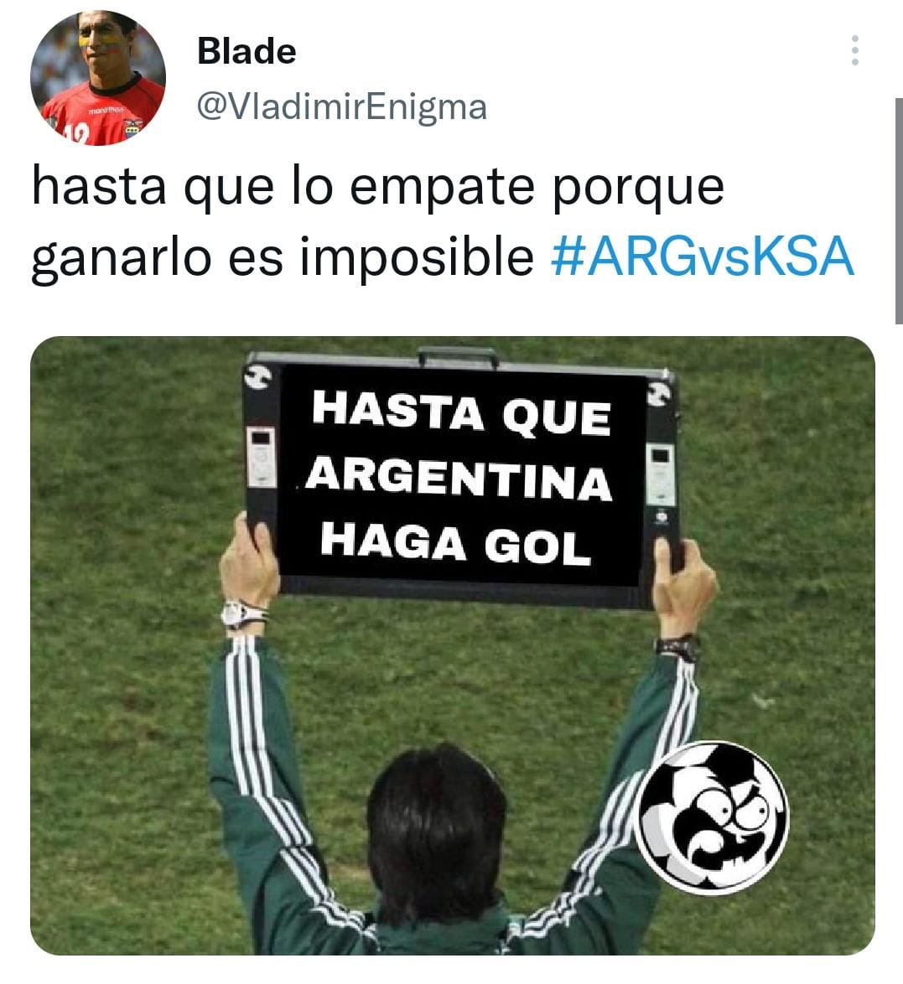Click the vertical scrollbar on the right edge
903x984 pixels.
point(899,210)
